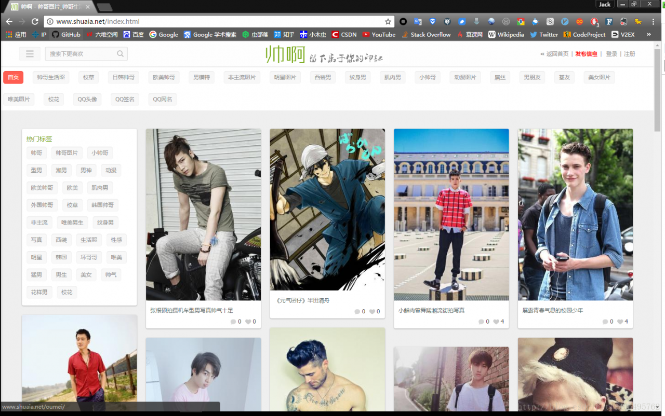Open the Google 学术搜索 bookmark
The image size is (665, 416).
click(x=210, y=35)
